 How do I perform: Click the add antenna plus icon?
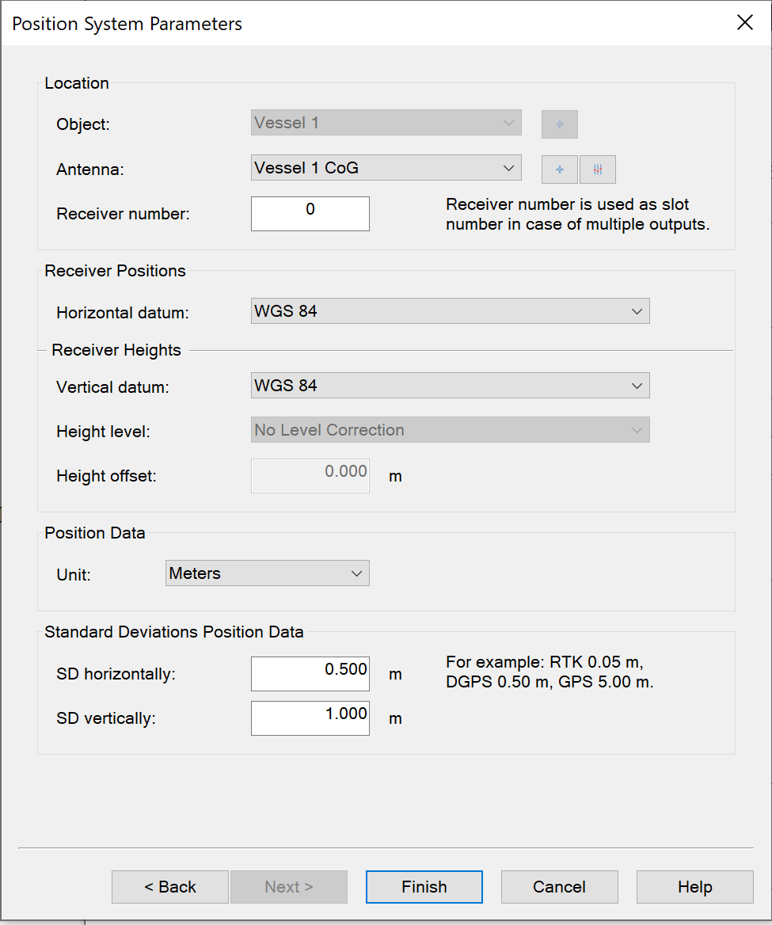click(560, 169)
